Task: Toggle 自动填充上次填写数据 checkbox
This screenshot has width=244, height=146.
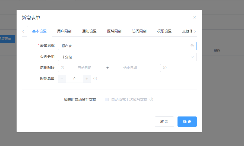Action: (107, 99)
